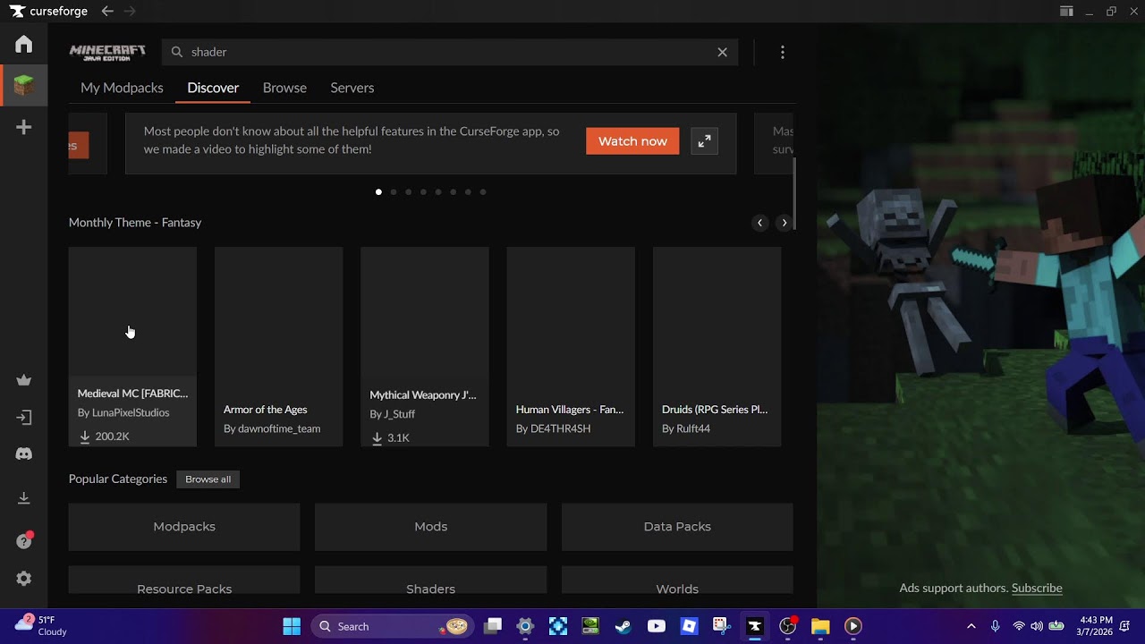The width and height of the screenshot is (1145, 644).
Task: Open volume control in system tray
Action: [1037, 626]
